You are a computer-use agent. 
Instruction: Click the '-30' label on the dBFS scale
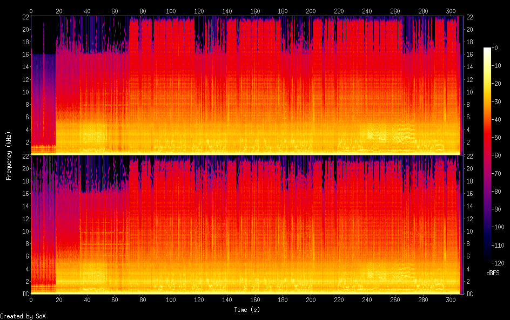click(500, 102)
